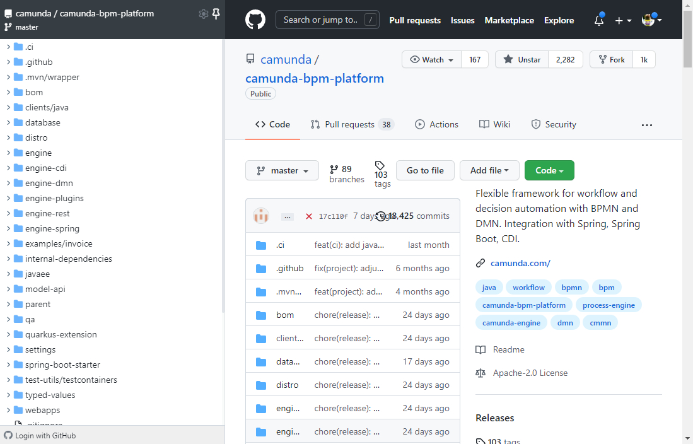The width and height of the screenshot is (693, 444).
Task: Open Pull requests in top navigation
Action: [x=415, y=20]
